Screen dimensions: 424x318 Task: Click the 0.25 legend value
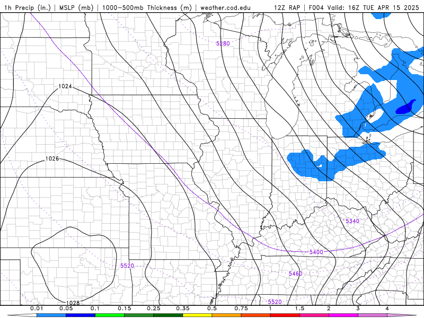pyautogui.click(x=154, y=308)
